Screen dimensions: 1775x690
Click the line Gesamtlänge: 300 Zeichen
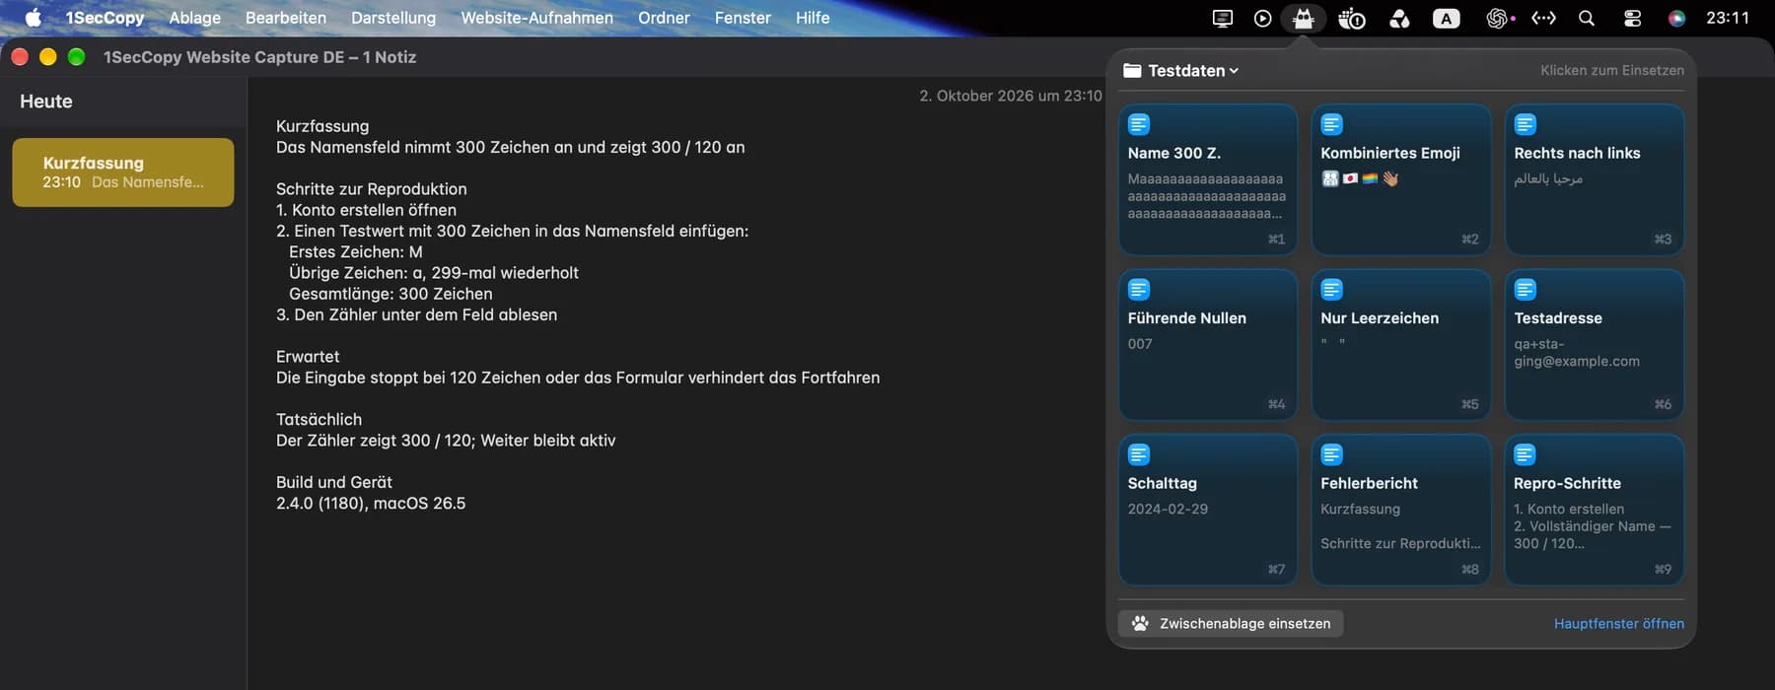(x=390, y=294)
